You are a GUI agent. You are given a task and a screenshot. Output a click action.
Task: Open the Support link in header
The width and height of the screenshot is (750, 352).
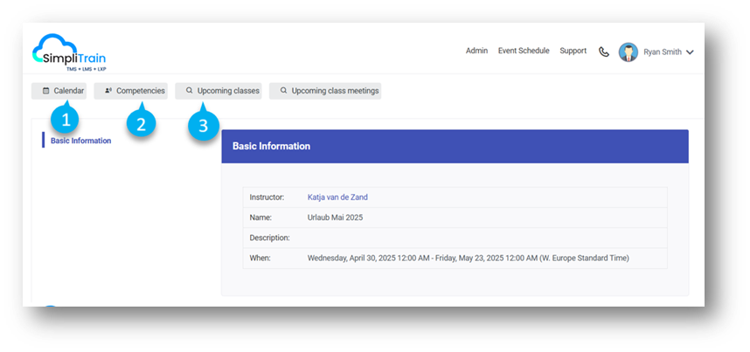573,51
